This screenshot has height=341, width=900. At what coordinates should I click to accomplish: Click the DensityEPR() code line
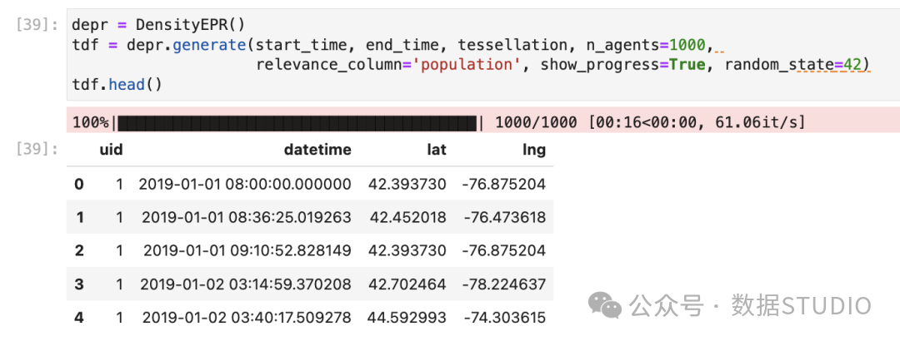click(158, 25)
